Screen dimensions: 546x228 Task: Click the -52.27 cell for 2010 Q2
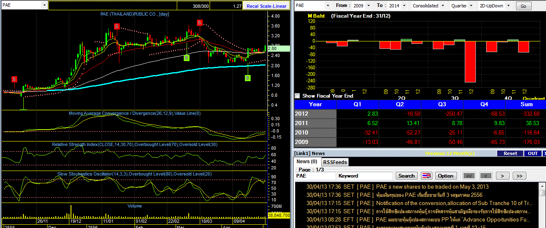(400, 132)
